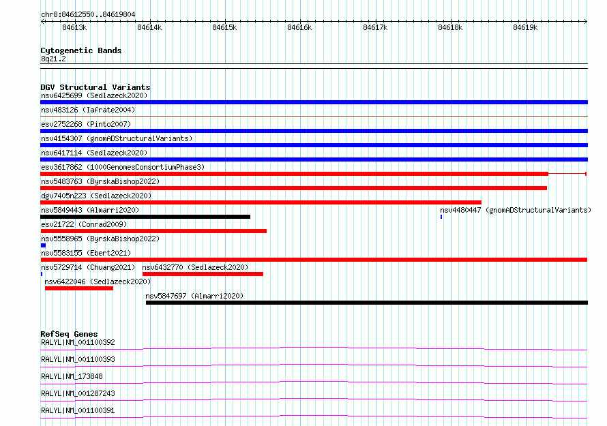Click the 84618k ruler tick label
This screenshot has width=607, height=426.
pos(450,27)
